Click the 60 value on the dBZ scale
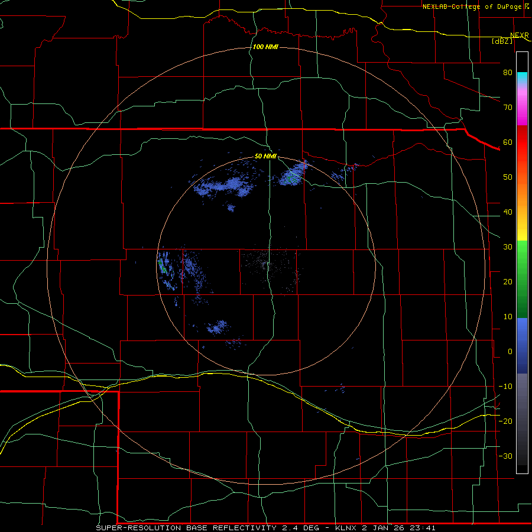This screenshot has height=532, width=532. (x=508, y=142)
